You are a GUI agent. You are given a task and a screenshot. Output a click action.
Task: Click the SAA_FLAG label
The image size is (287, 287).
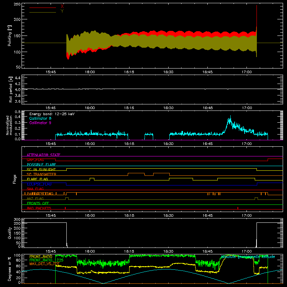pyautogui.click(x=35, y=189)
